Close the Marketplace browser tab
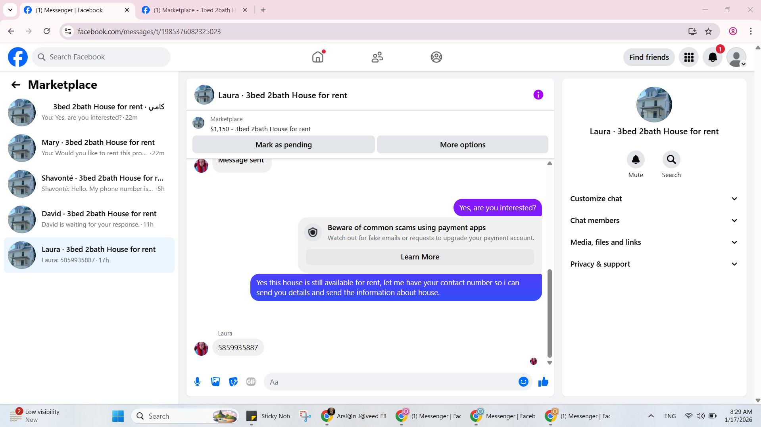The width and height of the screenshot is (761, 427). (245, 10)
